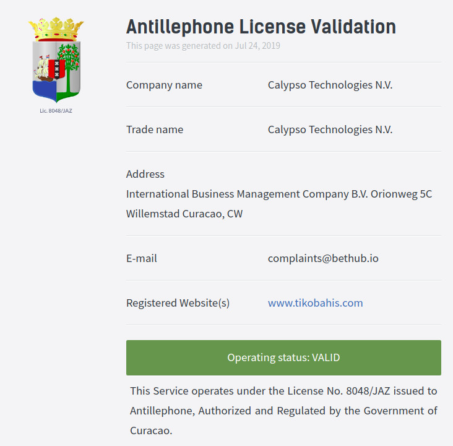This screenshot has height=446, width=453.
Task: Select the complaints@bethub.io email address
Action: [x=323, y=258]
